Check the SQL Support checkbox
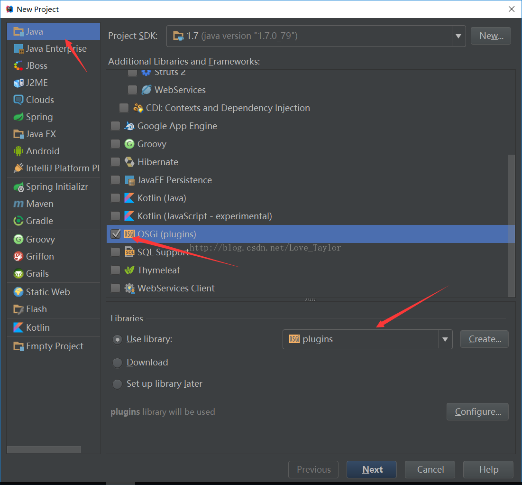Image resolution: width=522 pixels, height=485 pixels. (115, 252)
